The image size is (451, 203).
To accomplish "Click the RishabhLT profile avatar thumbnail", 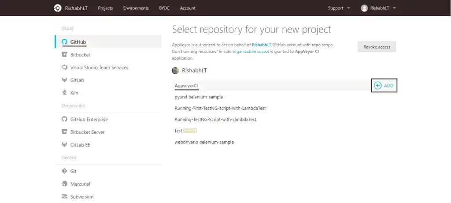I will 175,71.
